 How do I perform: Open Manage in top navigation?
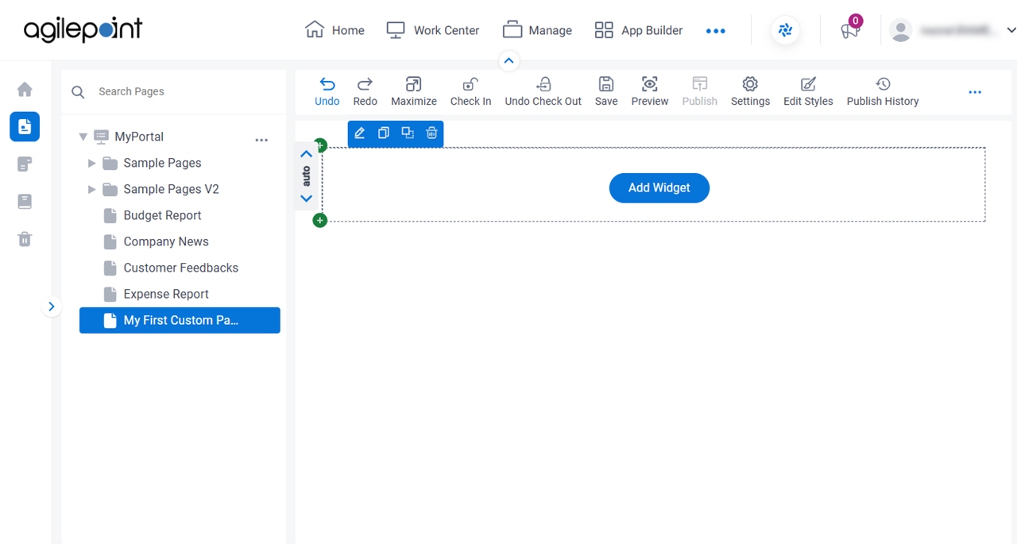tap(537, 30)
